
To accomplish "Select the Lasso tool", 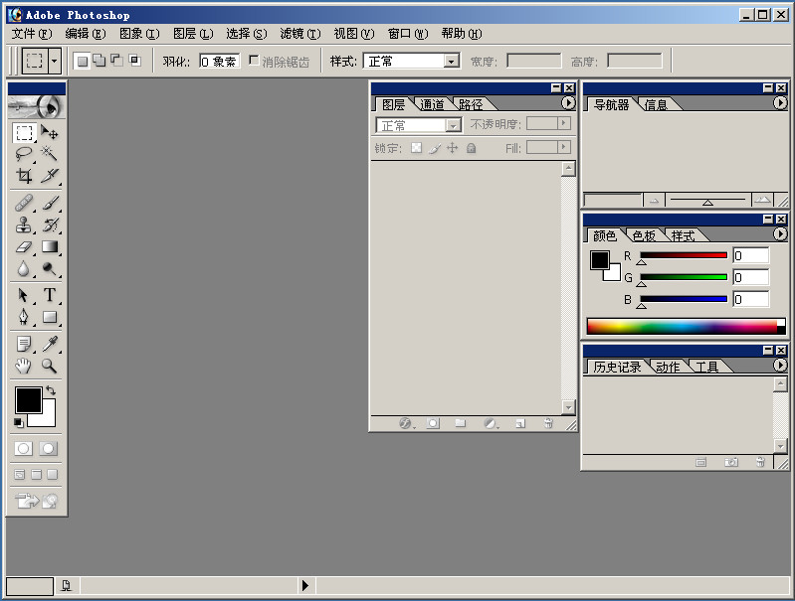I will point(24,153).
